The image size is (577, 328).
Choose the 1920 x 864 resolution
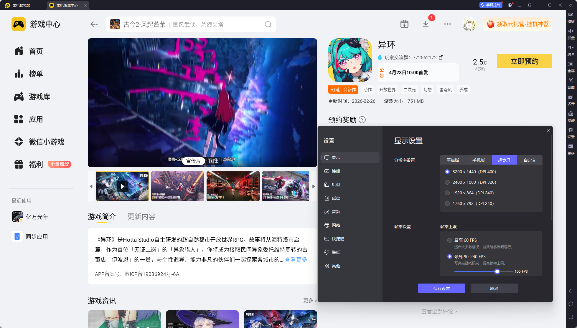tap(447, 193)
